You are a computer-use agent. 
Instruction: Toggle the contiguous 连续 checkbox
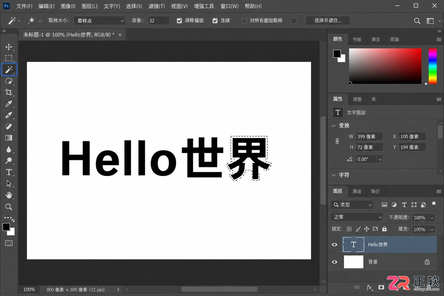(x=215, y=21)
